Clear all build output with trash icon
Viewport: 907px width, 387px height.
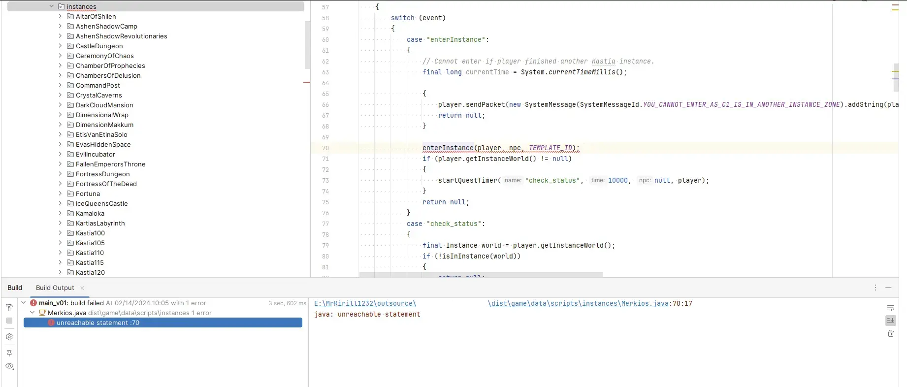890,334
